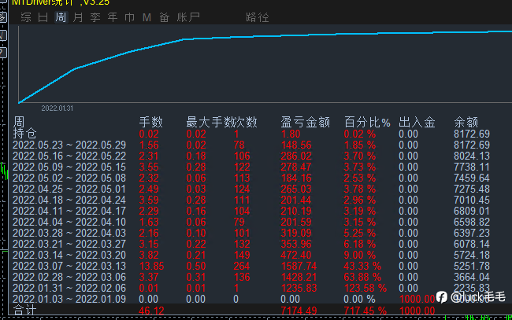Click trade count 264
This screenshot has width=512, height=320.
pyautogui.click(x=242, y=267)
